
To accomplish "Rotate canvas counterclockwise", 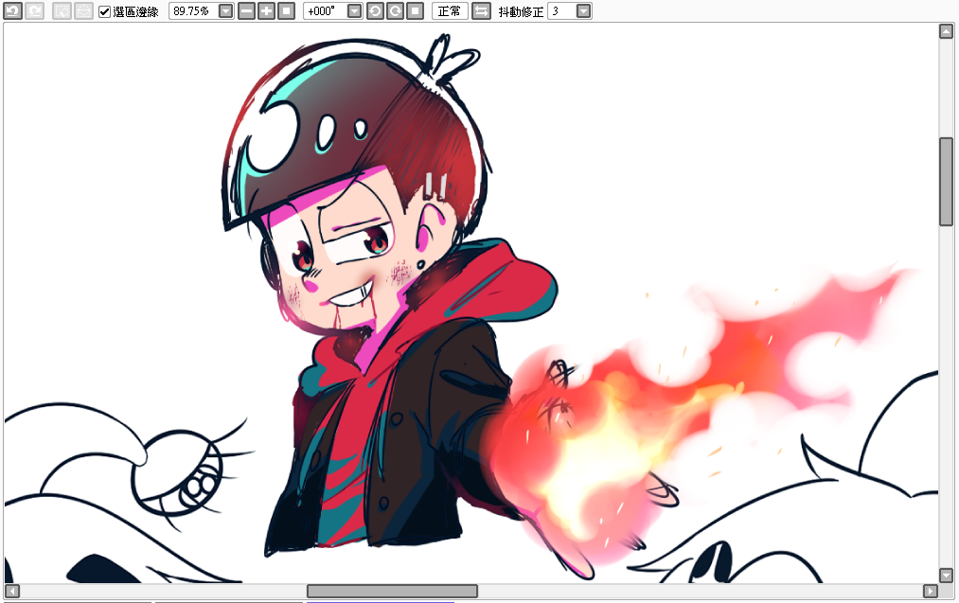I will point(375,11).
